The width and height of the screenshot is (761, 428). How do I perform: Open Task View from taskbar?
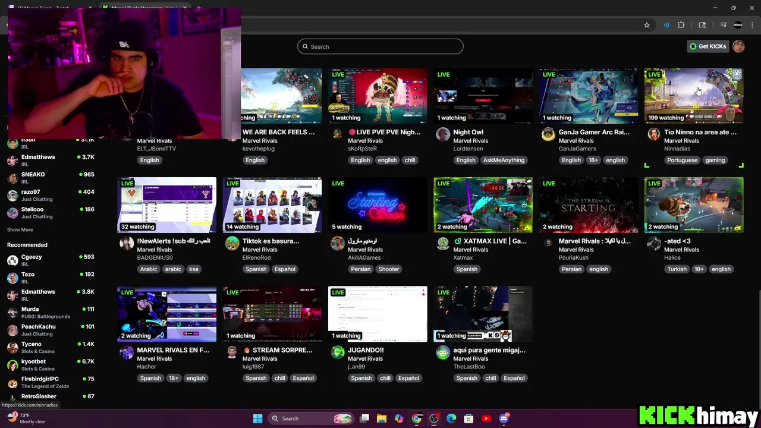(x=364, y=418)
